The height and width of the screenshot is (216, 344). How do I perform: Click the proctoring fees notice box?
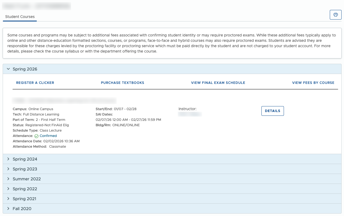coord(172,43)
